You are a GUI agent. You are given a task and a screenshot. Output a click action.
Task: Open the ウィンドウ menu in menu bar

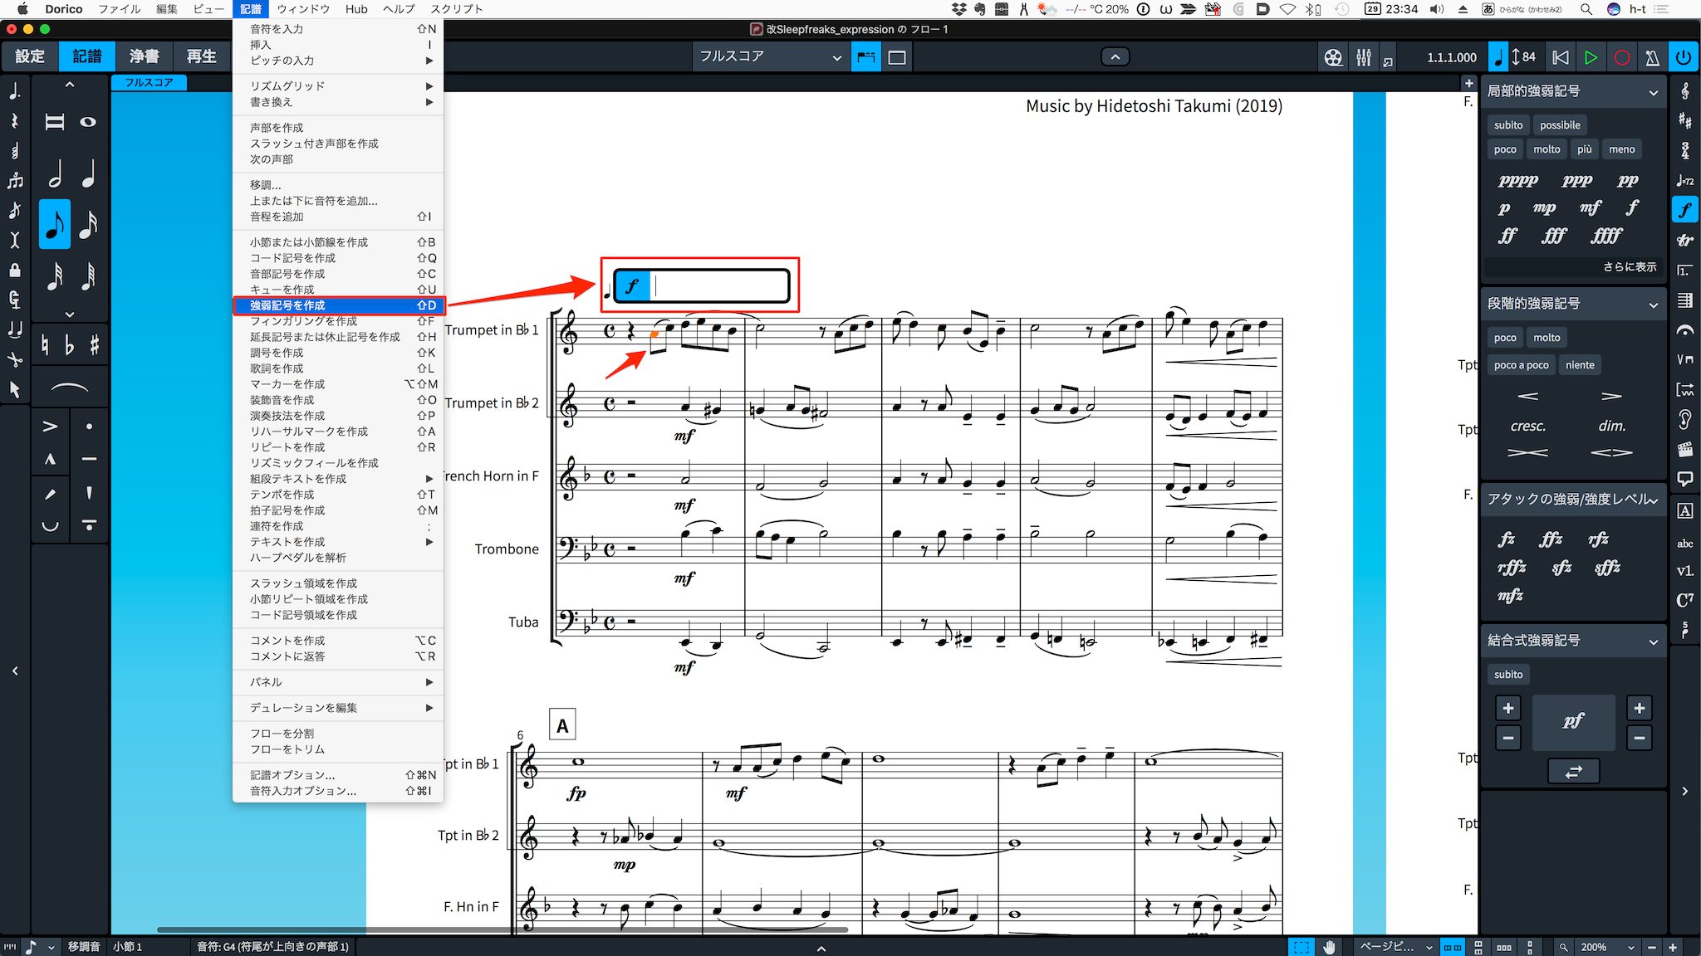click(x=303, y=9)
